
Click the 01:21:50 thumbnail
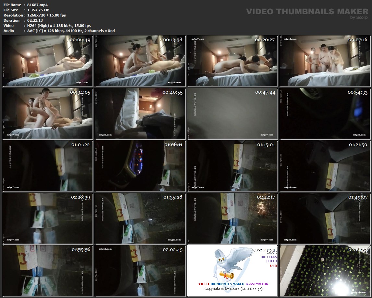point(325,166)
